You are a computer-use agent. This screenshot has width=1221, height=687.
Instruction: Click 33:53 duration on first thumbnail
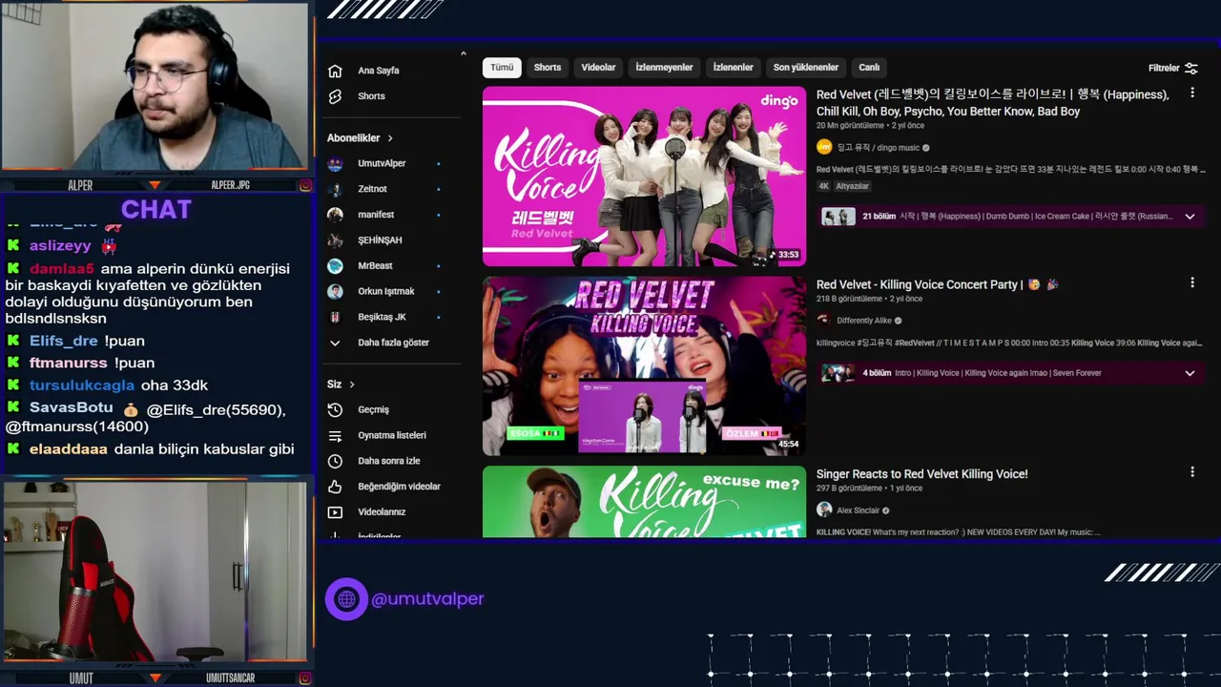click(x=788, y=255)
